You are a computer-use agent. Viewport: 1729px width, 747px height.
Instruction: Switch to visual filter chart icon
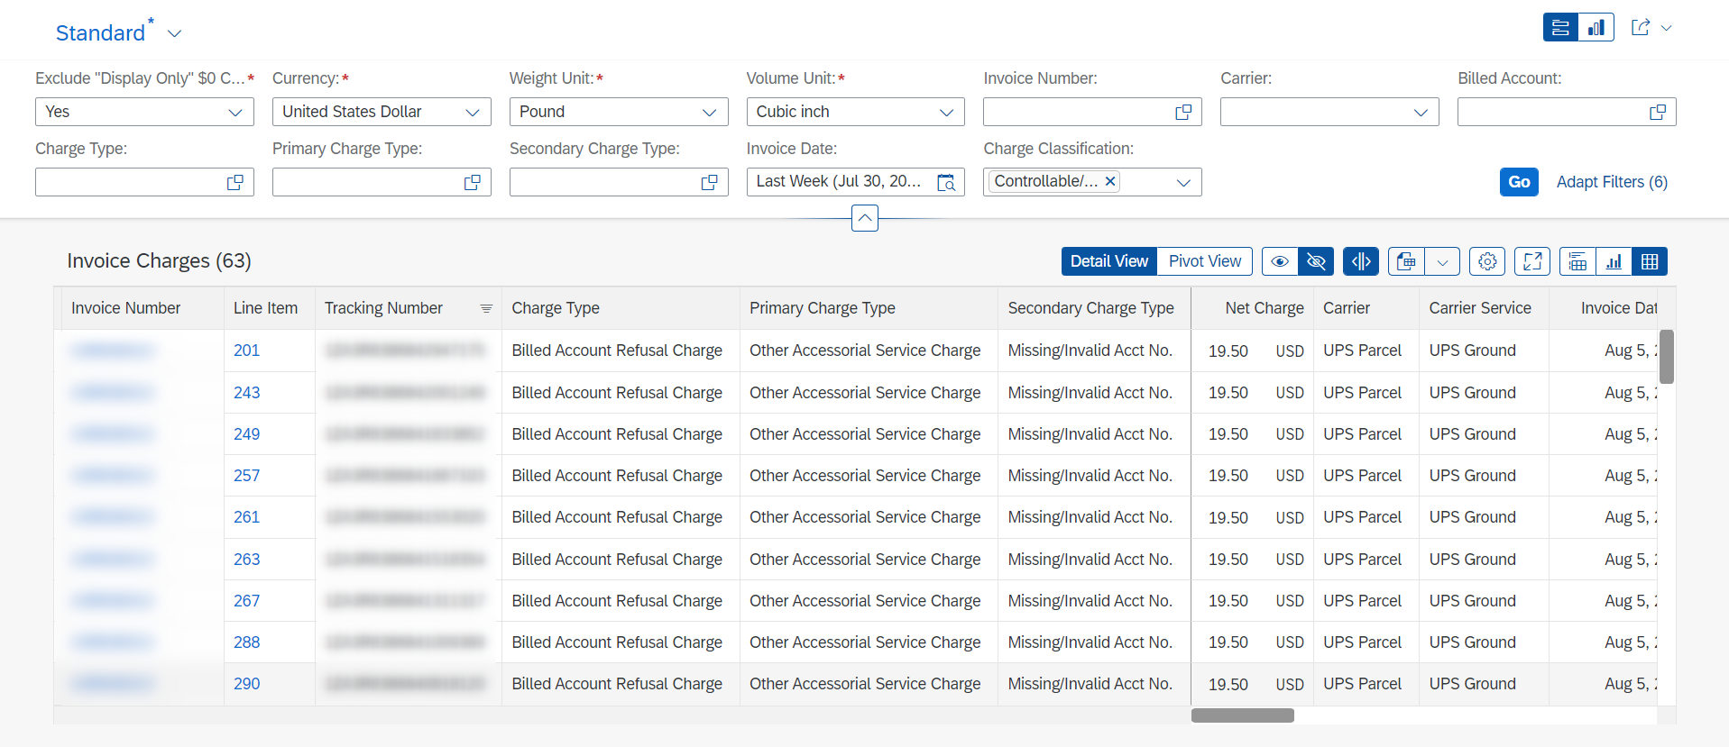click(x=1596, y=27)
